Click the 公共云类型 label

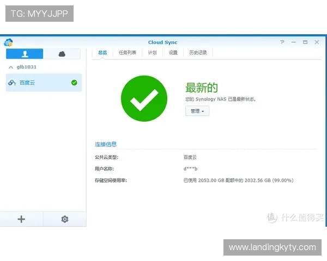[107, 157]
